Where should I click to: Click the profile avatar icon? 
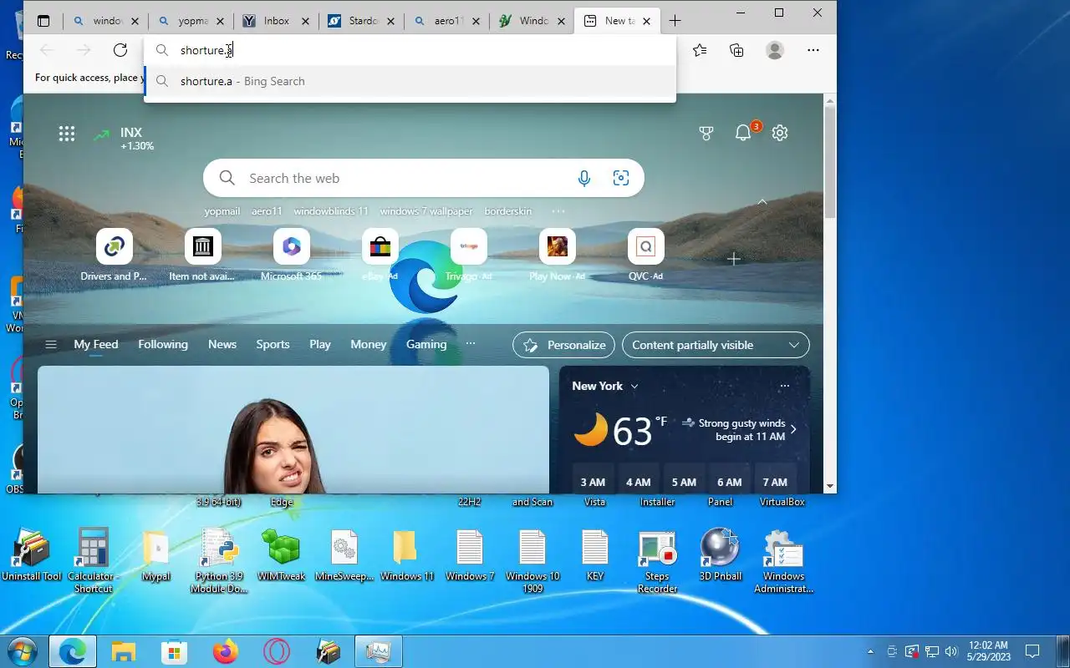pyautogui.click(x=775, y=50)
